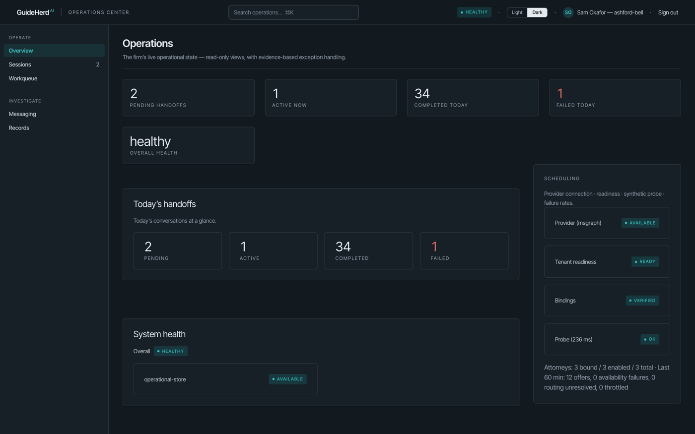
Task: Select the Failed tile in Today's handoffs
Action: click(464, 251)
